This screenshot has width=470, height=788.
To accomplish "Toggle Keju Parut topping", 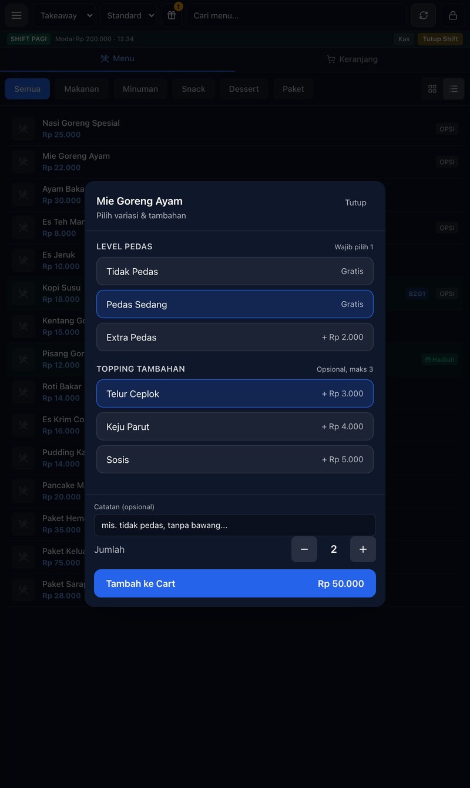I will [x=235, y=426].
